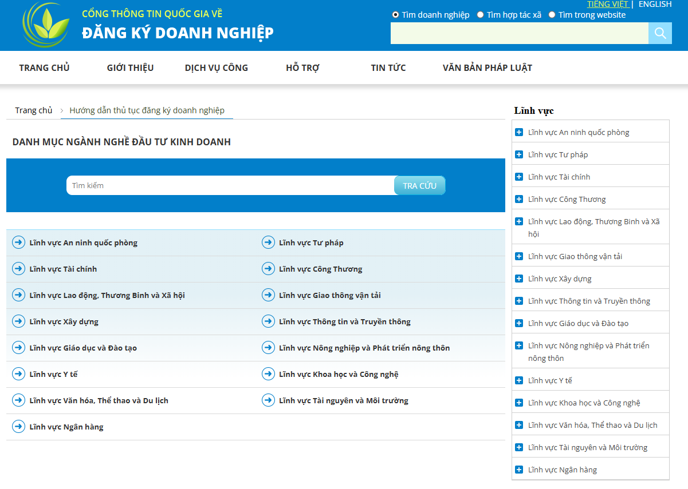Image resolution: width=688 pixels, height=489 pixels.
Task: Expand Lĩnh vực Tài nguyên và Môi trường sidebar
Action: (519, 447)
